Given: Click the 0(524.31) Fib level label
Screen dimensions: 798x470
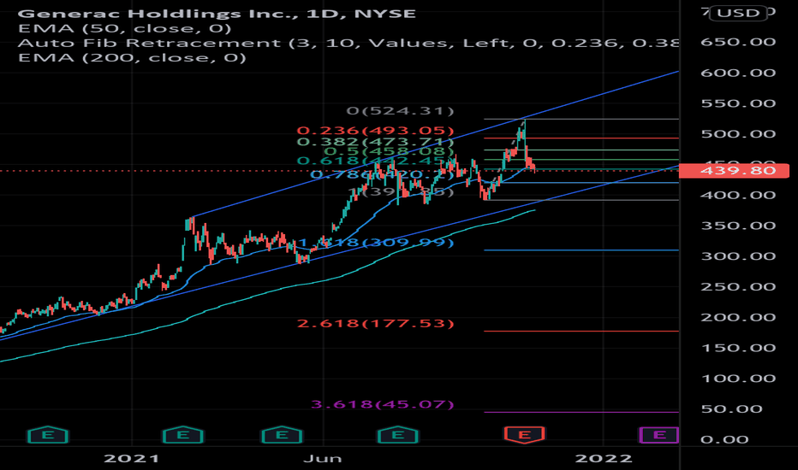Looking at the screenshot, I should 400,111.
